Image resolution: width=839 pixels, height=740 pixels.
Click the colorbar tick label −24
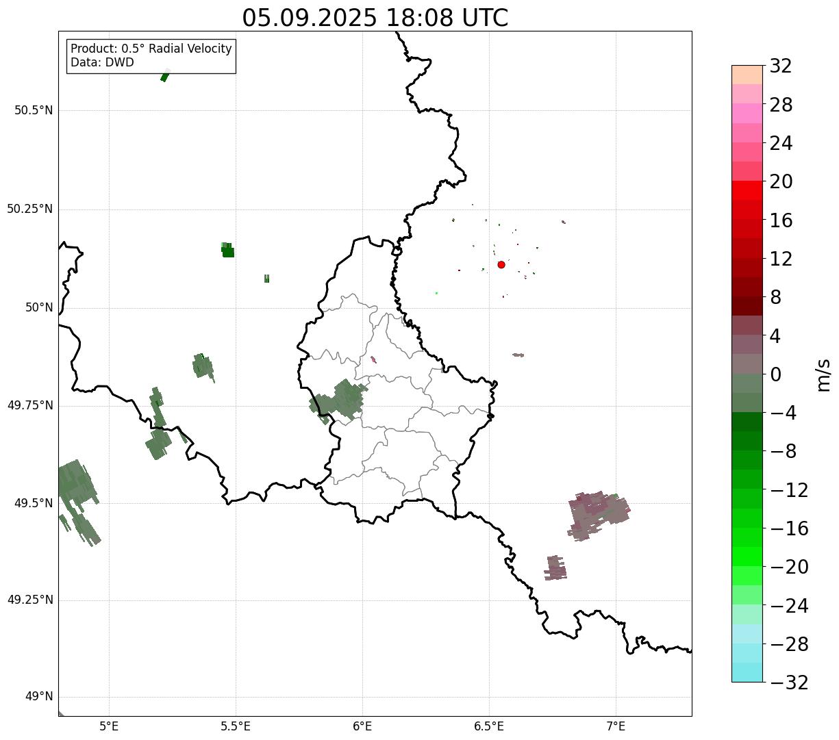tap(789, 606)
